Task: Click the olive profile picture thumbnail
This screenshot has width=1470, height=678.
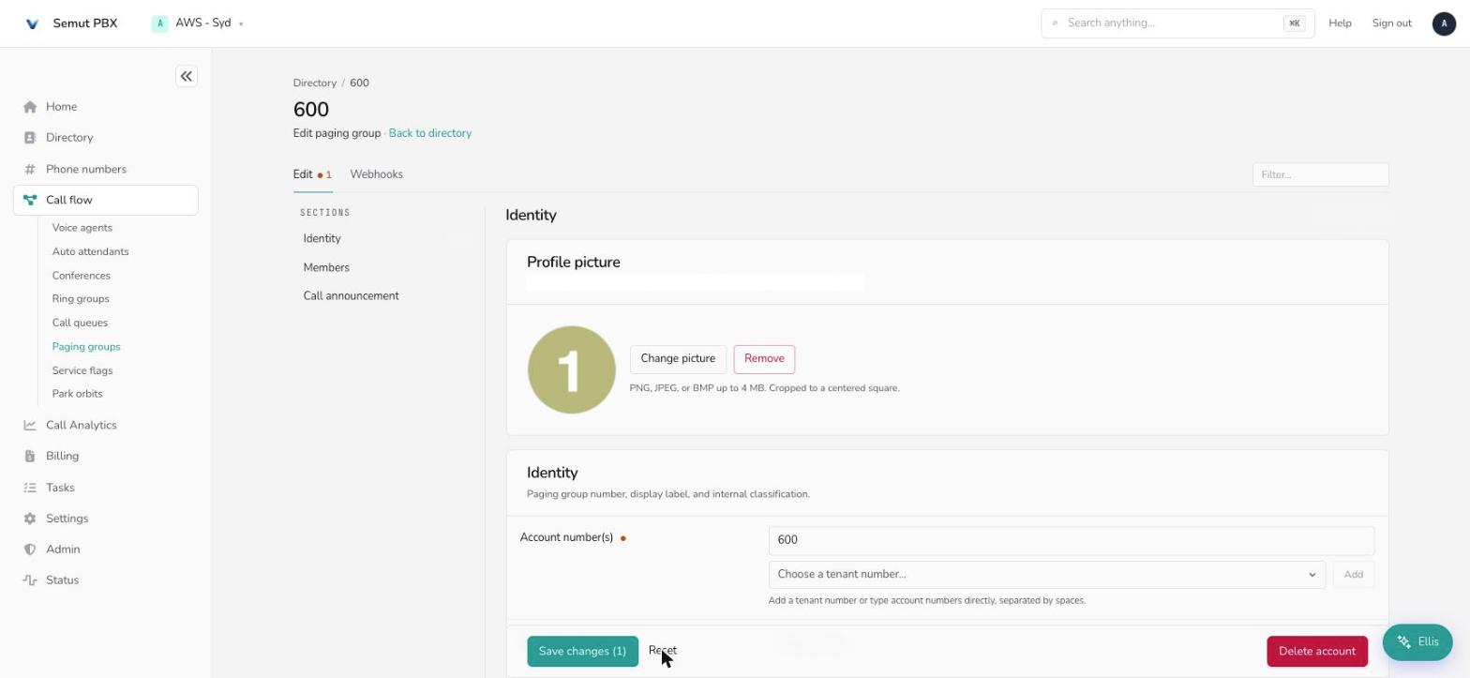Action: tap(571, 369)
